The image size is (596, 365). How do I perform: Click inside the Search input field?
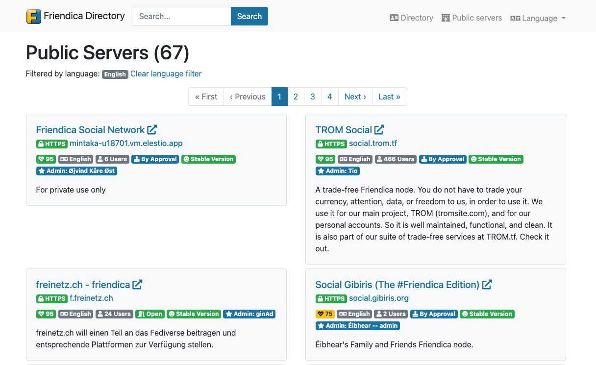[x=182, y=16]
